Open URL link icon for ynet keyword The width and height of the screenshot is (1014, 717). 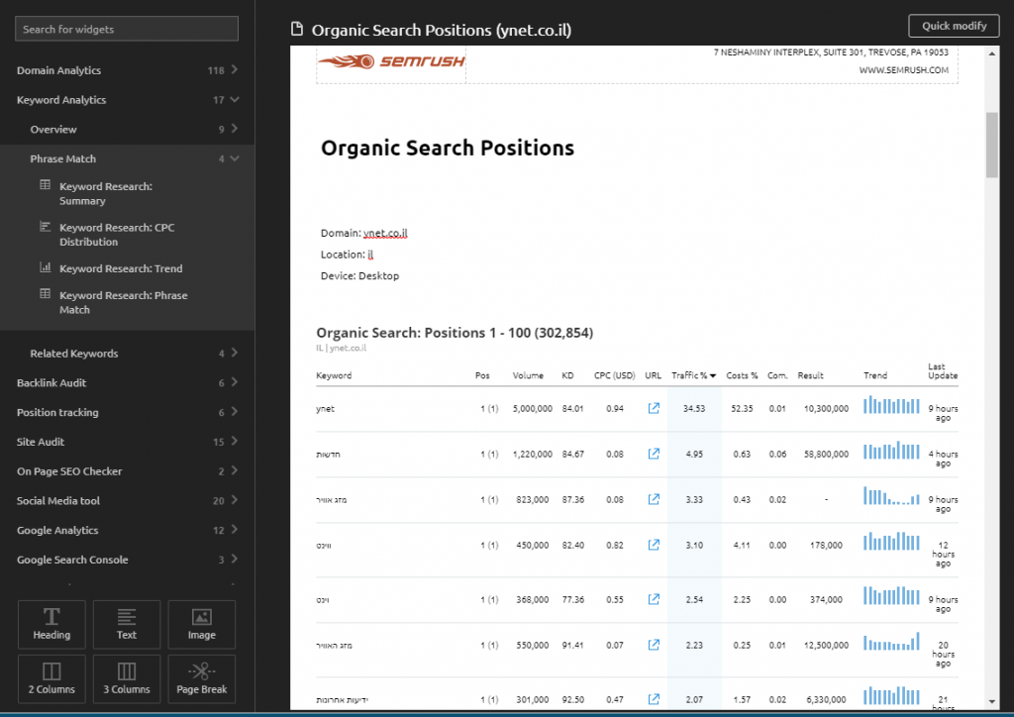tap(654, 408)
